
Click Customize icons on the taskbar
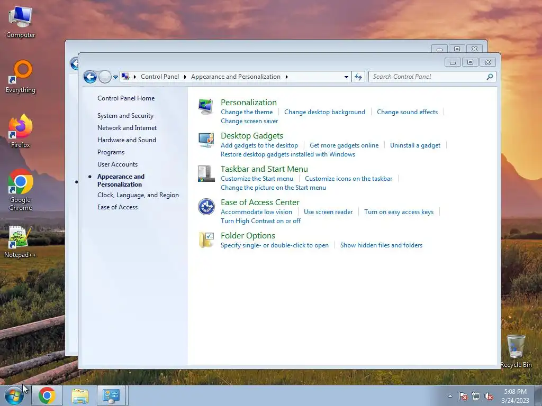[348, 179]
